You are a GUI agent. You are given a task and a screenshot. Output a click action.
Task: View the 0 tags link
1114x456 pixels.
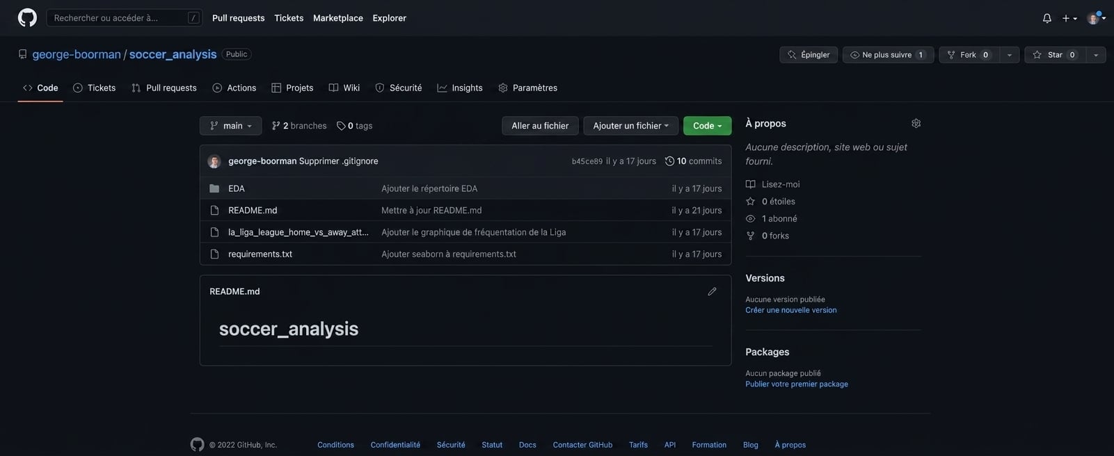pyautogui.click(x=355, y=126)
